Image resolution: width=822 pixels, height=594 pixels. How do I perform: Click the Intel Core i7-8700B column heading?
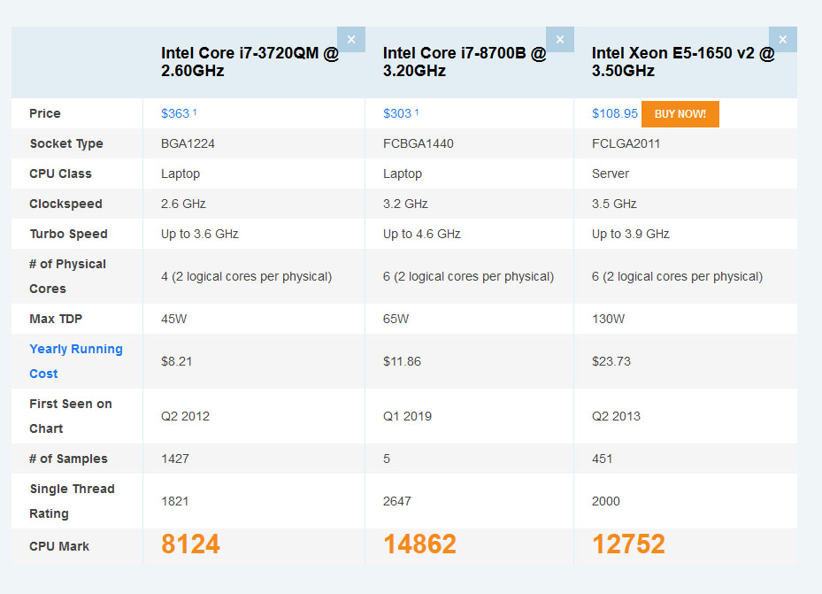pos(465,62)
